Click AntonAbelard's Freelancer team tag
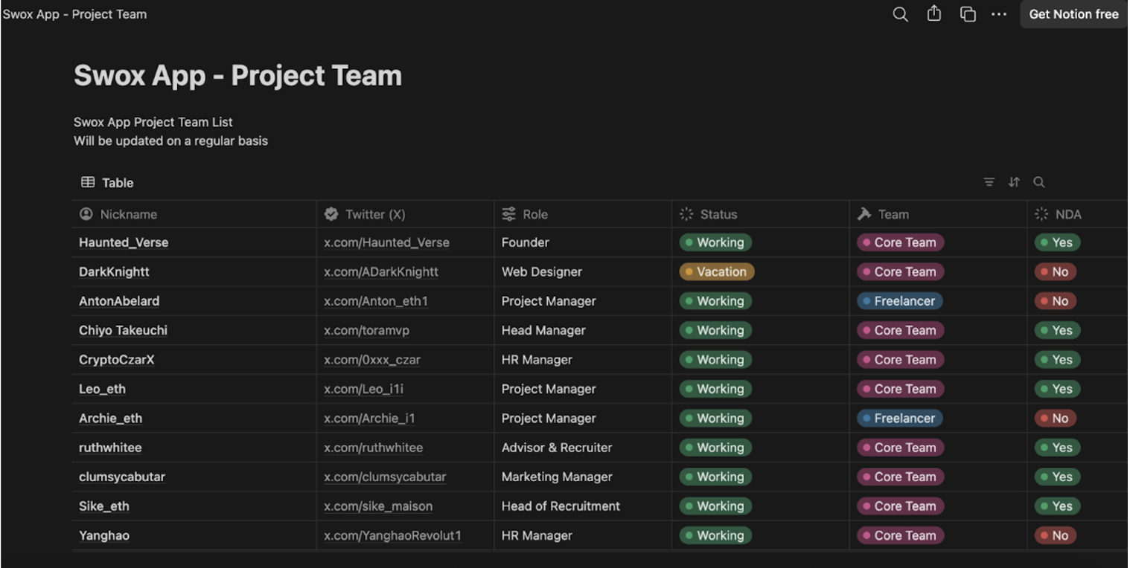Viewport: 1130px width, 568px height. pos(900,301)
